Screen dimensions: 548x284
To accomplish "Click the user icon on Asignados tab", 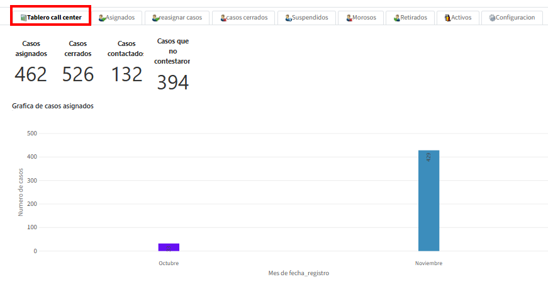I will tap(102, 18).
